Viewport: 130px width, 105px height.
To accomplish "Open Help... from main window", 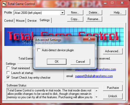I will click(x=118, y=13).
